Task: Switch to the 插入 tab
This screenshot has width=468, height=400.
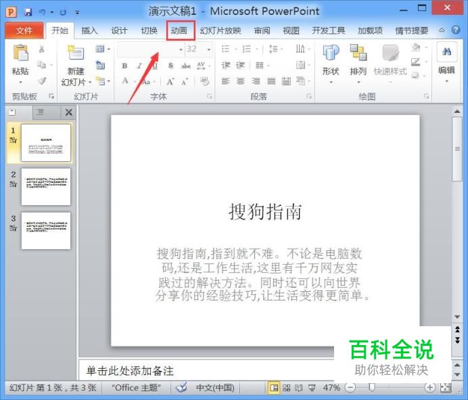Action: 89,30
